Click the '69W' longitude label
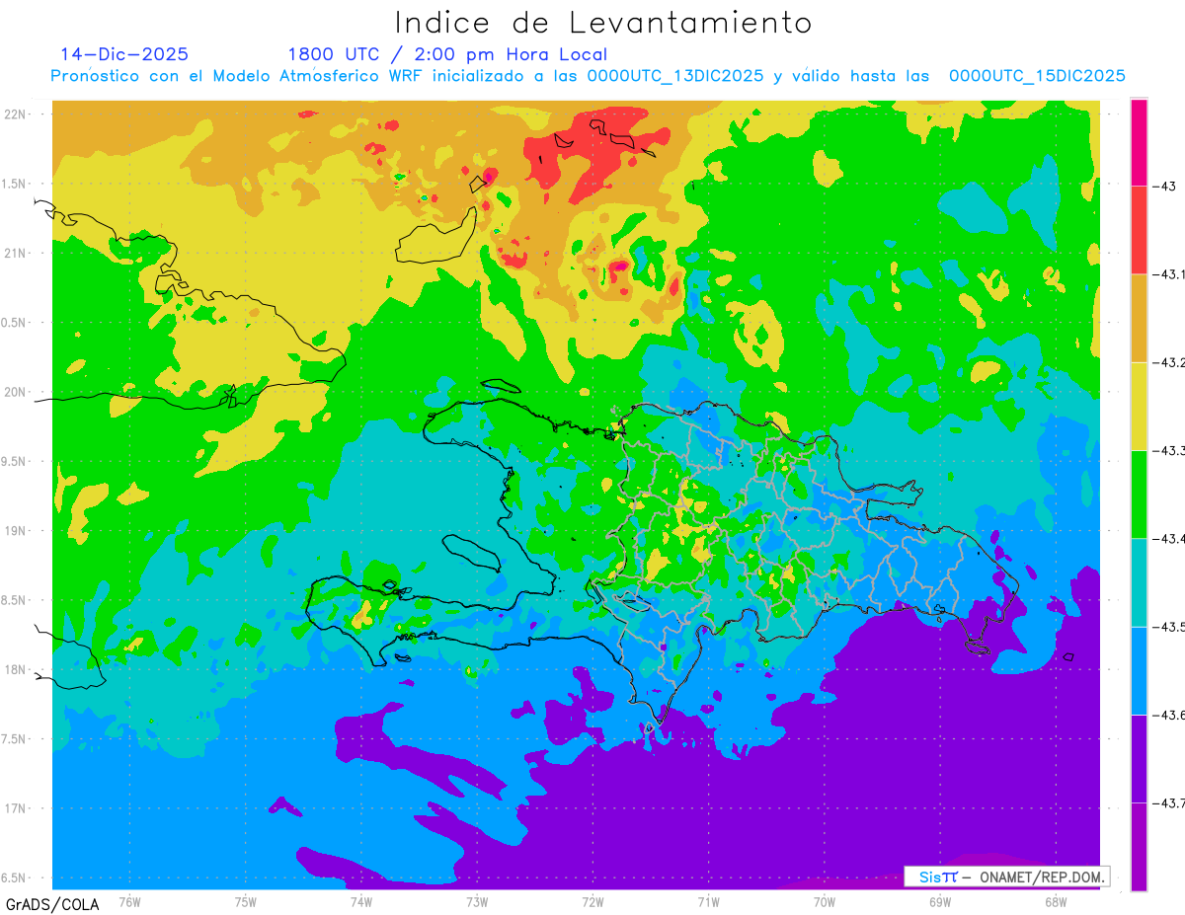Image resolution: width=1185 pixels, height=915 pixels. click(x=940, y=902)
